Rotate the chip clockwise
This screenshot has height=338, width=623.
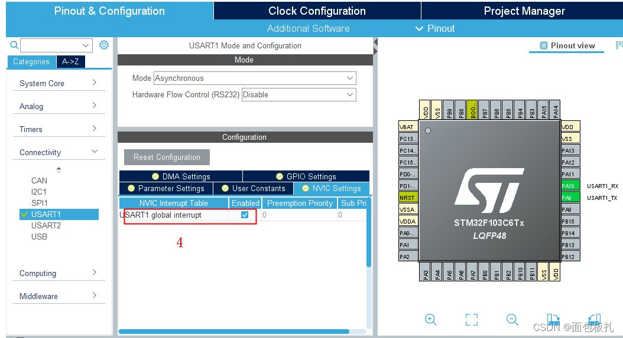click(x=553, y=319)
